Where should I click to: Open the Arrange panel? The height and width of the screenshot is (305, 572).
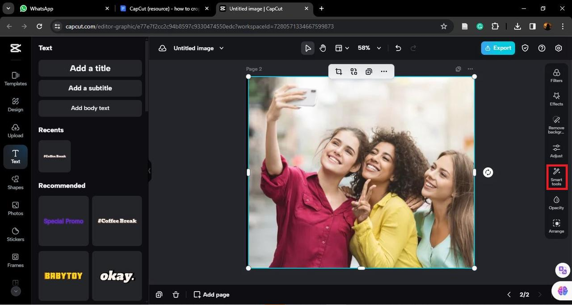(x=556, y=226)
